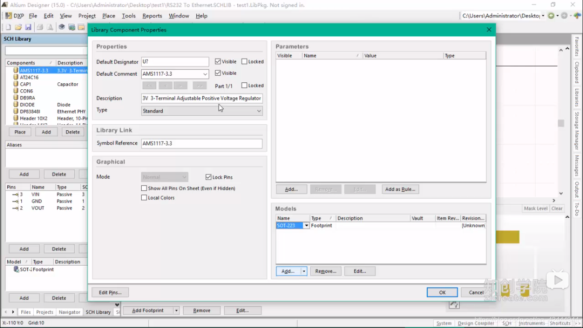Toggle Visible checkbox for Default Comment
This screenshot has height=328, width=583.
[x=218, y=73]
